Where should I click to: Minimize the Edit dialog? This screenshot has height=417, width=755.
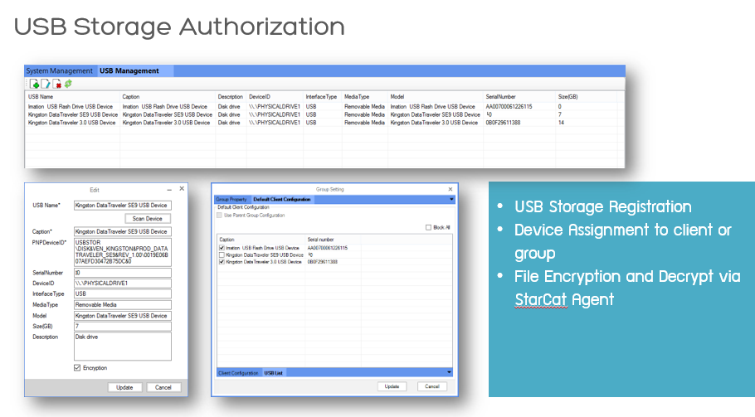click(x=169, y=190)
